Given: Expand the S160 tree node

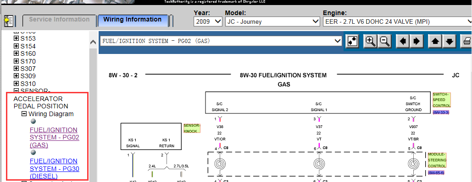Looking at the screenshot, I should (x=17, y=54).
